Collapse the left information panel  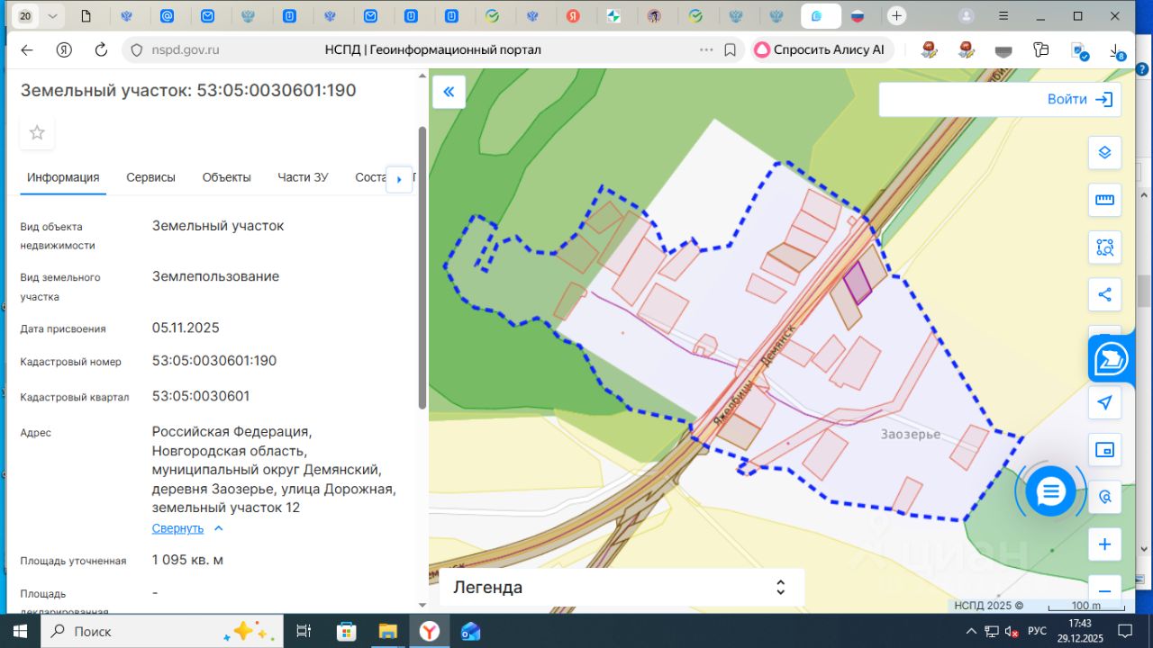[x=449, y=92]
